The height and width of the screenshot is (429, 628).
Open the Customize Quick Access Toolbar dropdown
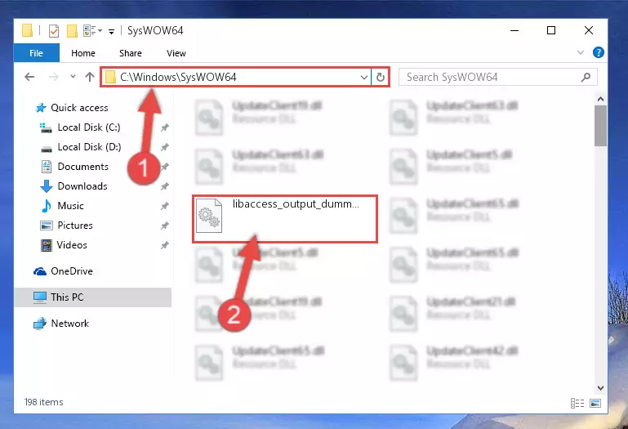111,31
